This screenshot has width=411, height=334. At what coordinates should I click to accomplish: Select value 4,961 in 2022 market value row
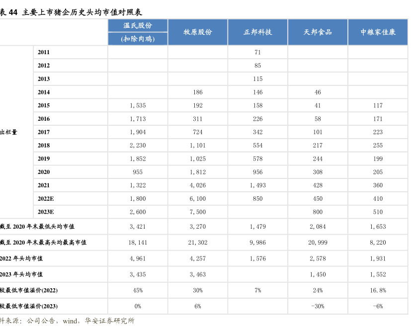(138, 258)
